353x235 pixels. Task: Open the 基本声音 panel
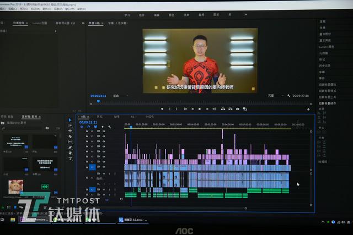(325, 40)
